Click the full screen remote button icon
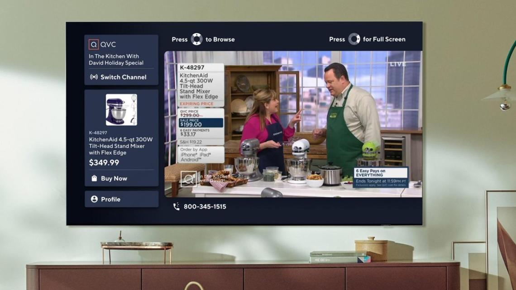Viewport: 516px width, 290px height. (354, 39)
